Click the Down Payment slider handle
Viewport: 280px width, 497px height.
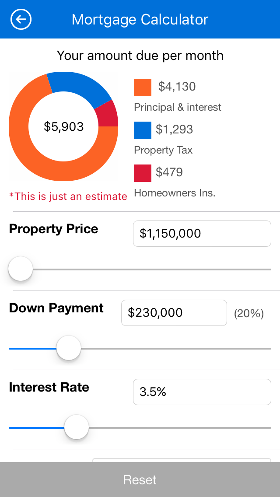[69, 348]
